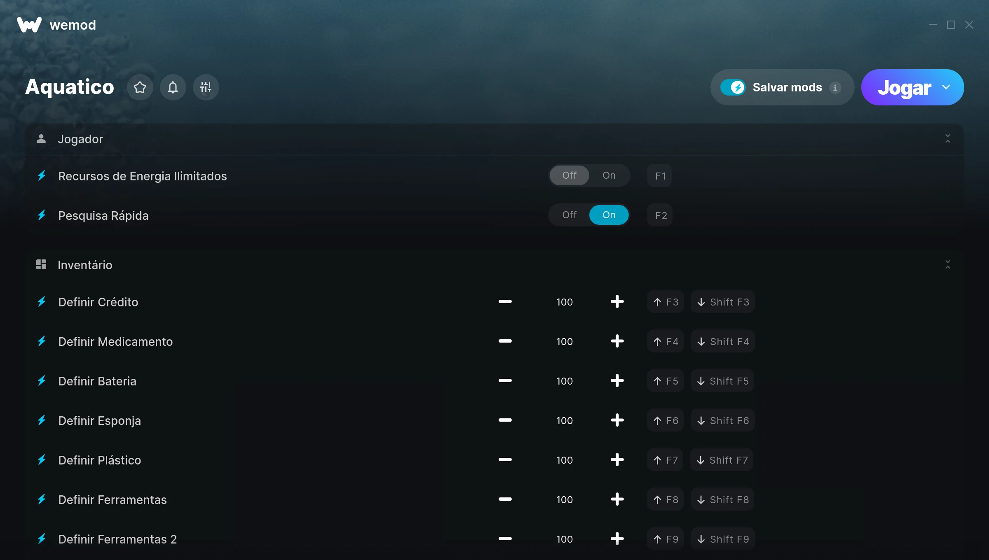
Task: Click minus icon for Definir Ferramentas 2
Action: point(505,539)
